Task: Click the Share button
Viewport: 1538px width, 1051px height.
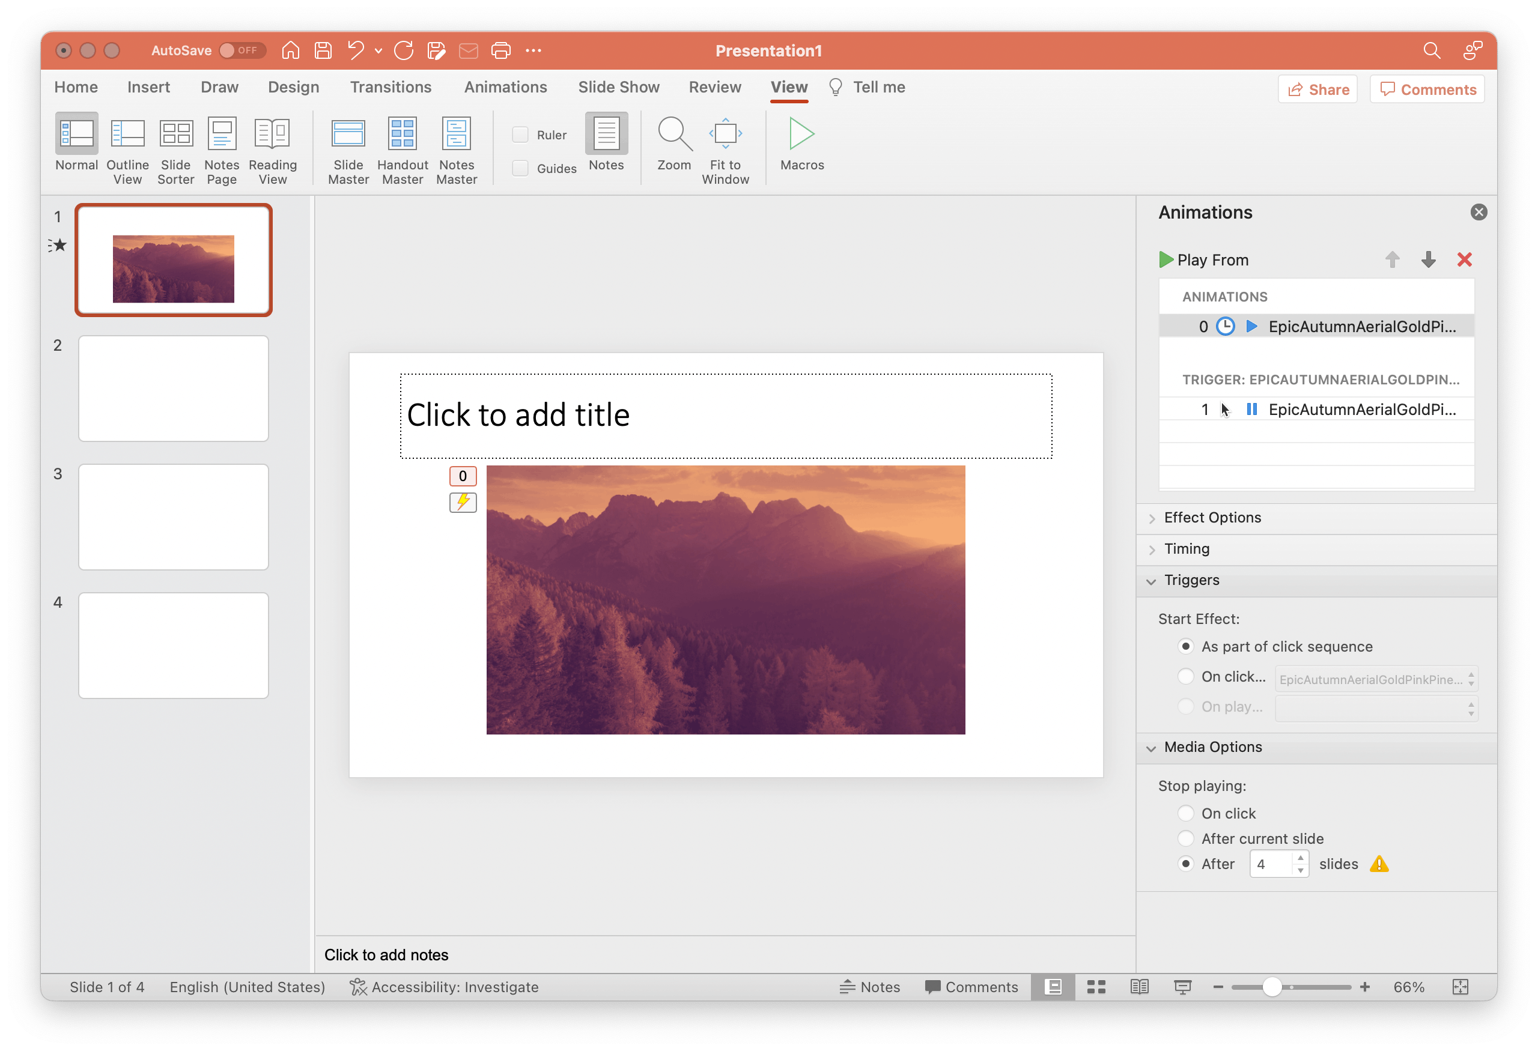Action: (1318, 88)
